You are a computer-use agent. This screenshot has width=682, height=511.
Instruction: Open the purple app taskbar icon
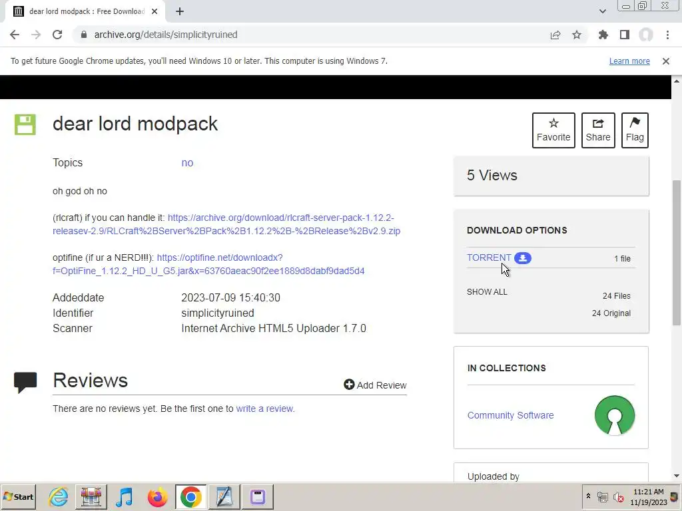click(258, 496)
